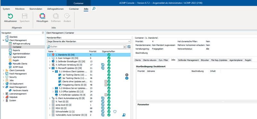
Task: Click the Speichern floppy disk icon
Action: coord(25,16)
